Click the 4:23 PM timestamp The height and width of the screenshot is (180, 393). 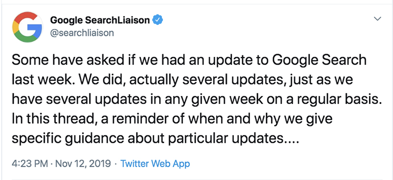pyautogui.click(x=30, y=164)
